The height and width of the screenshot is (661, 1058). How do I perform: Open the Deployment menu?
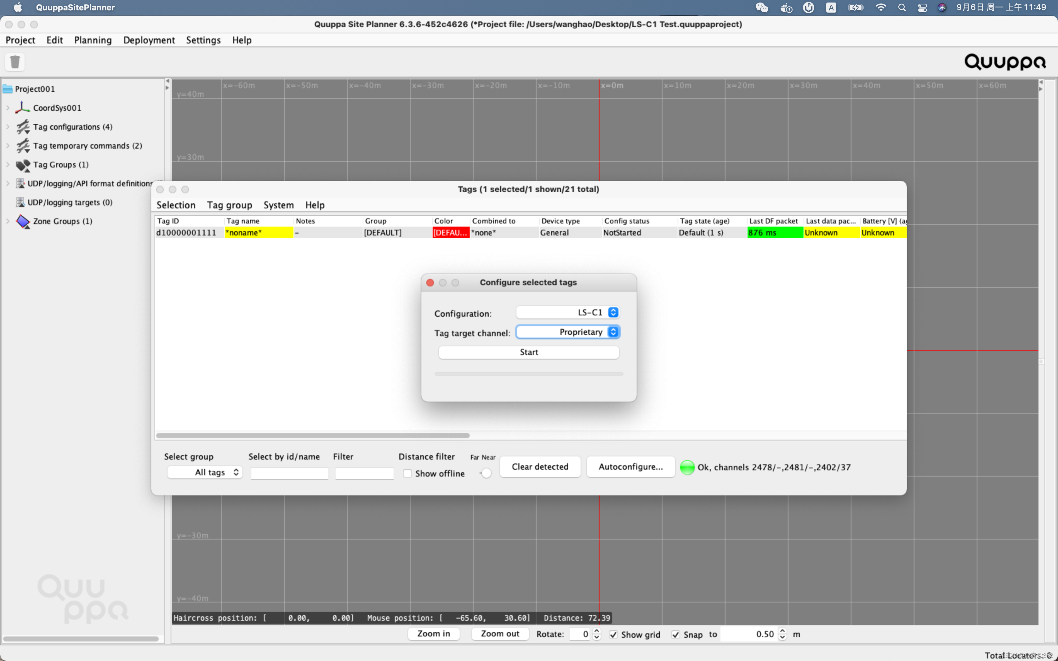(149, 40)
